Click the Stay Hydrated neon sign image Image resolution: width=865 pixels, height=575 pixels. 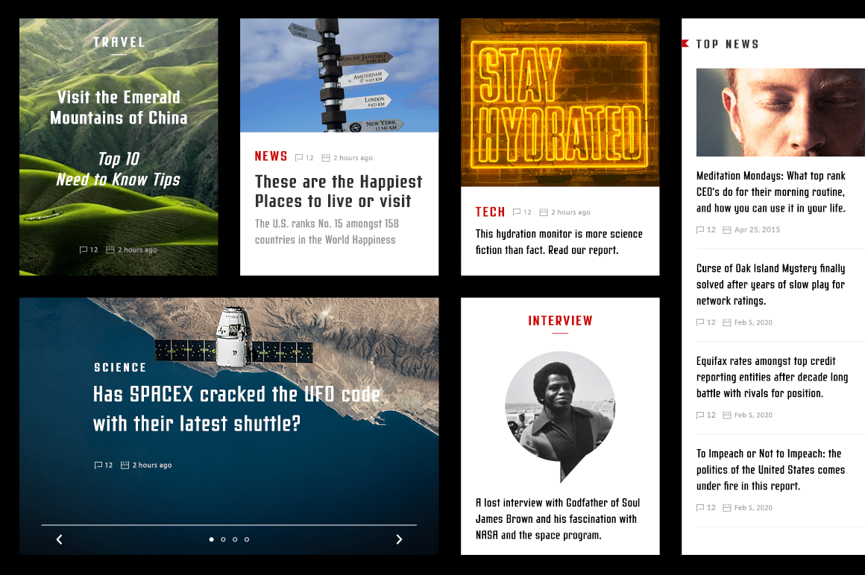[560, 103]
